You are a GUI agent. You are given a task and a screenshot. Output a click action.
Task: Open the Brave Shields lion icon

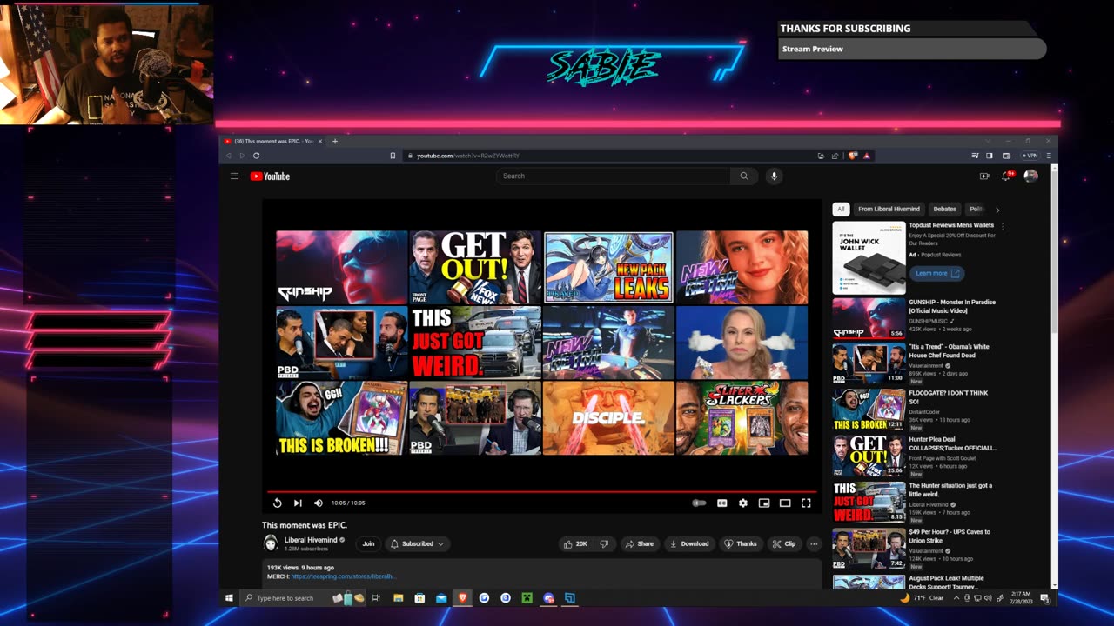(854, 156)
